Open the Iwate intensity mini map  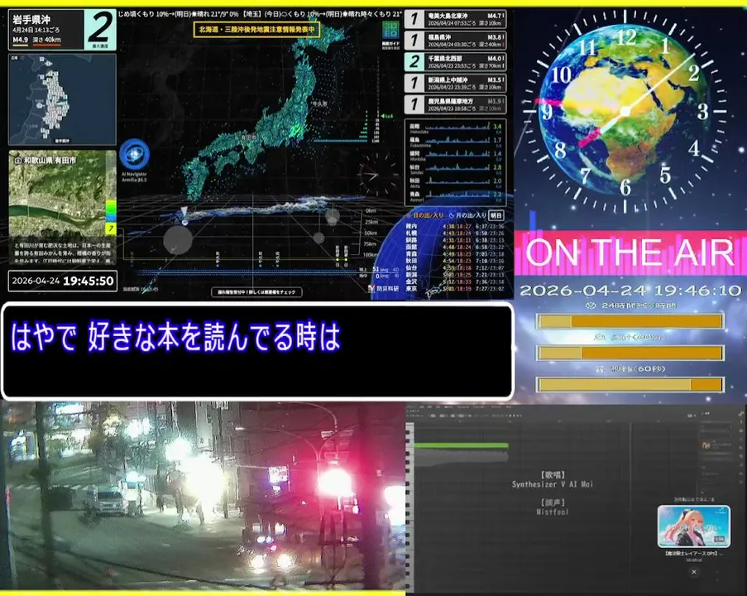(x=62, y=99)
